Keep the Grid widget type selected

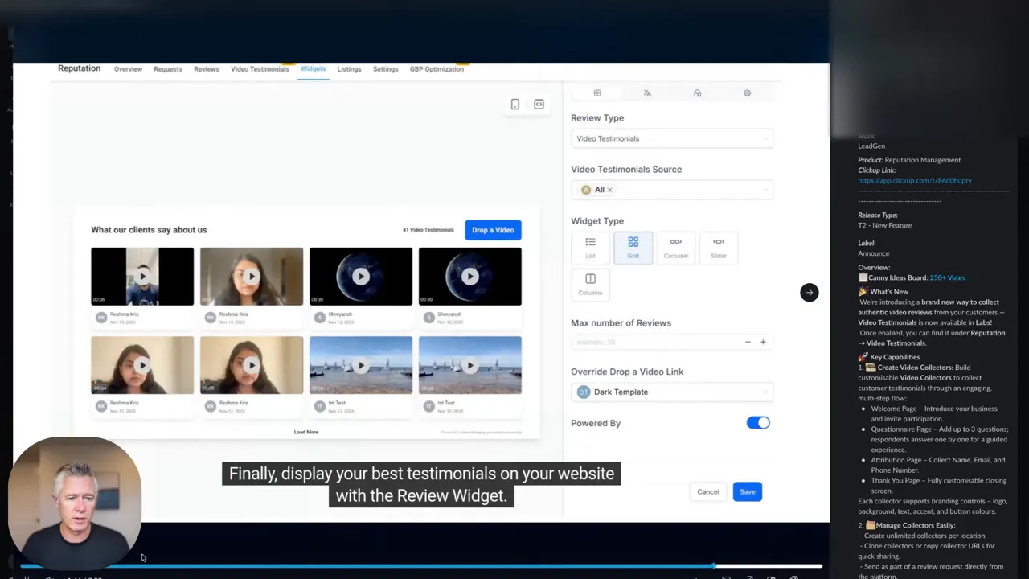633,247
